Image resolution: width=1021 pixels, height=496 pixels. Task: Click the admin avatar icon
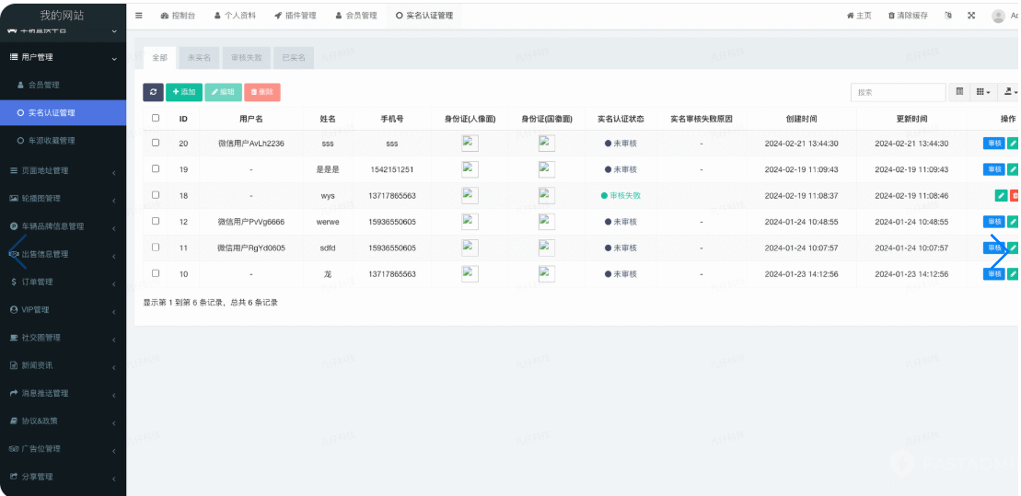(998, 16)
